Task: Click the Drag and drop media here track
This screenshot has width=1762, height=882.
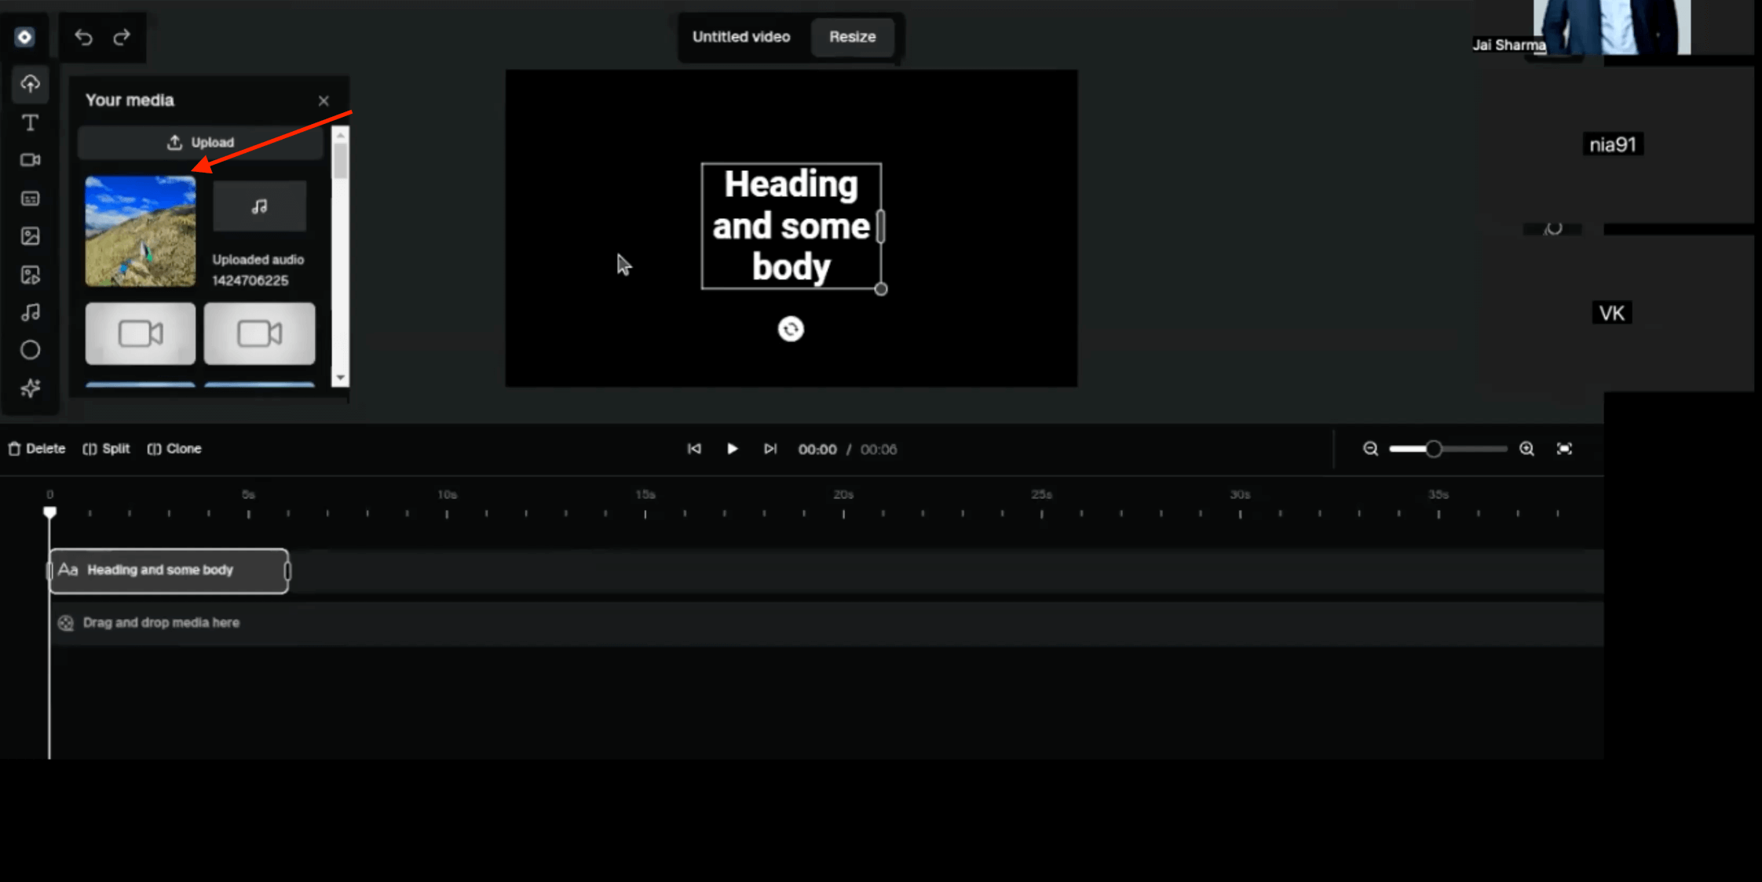Action: point(826,623)
